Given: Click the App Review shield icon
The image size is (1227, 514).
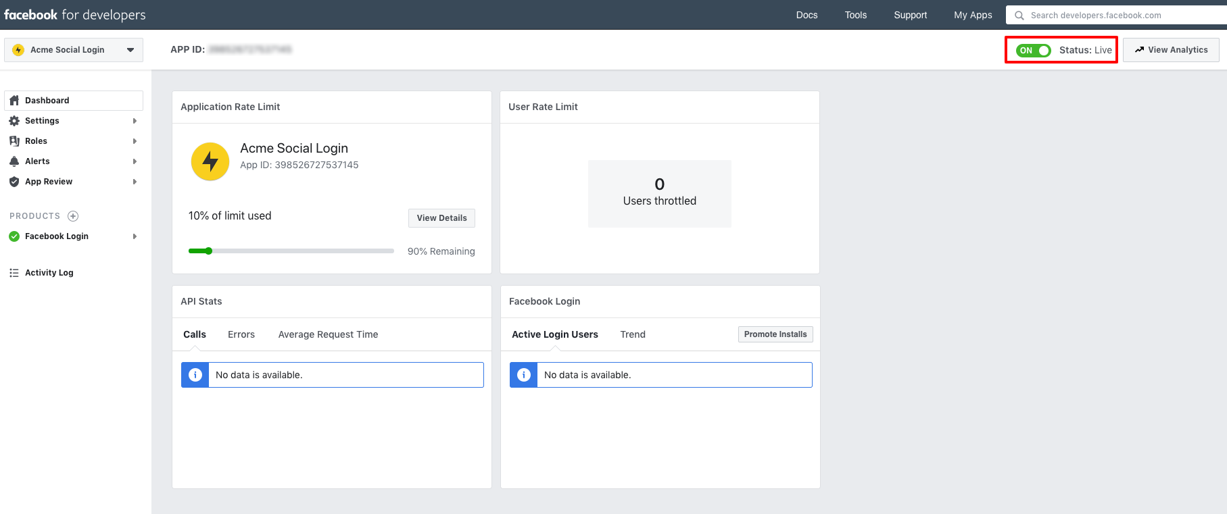Looking at the screenshot, I should click(x=14, y=182).
